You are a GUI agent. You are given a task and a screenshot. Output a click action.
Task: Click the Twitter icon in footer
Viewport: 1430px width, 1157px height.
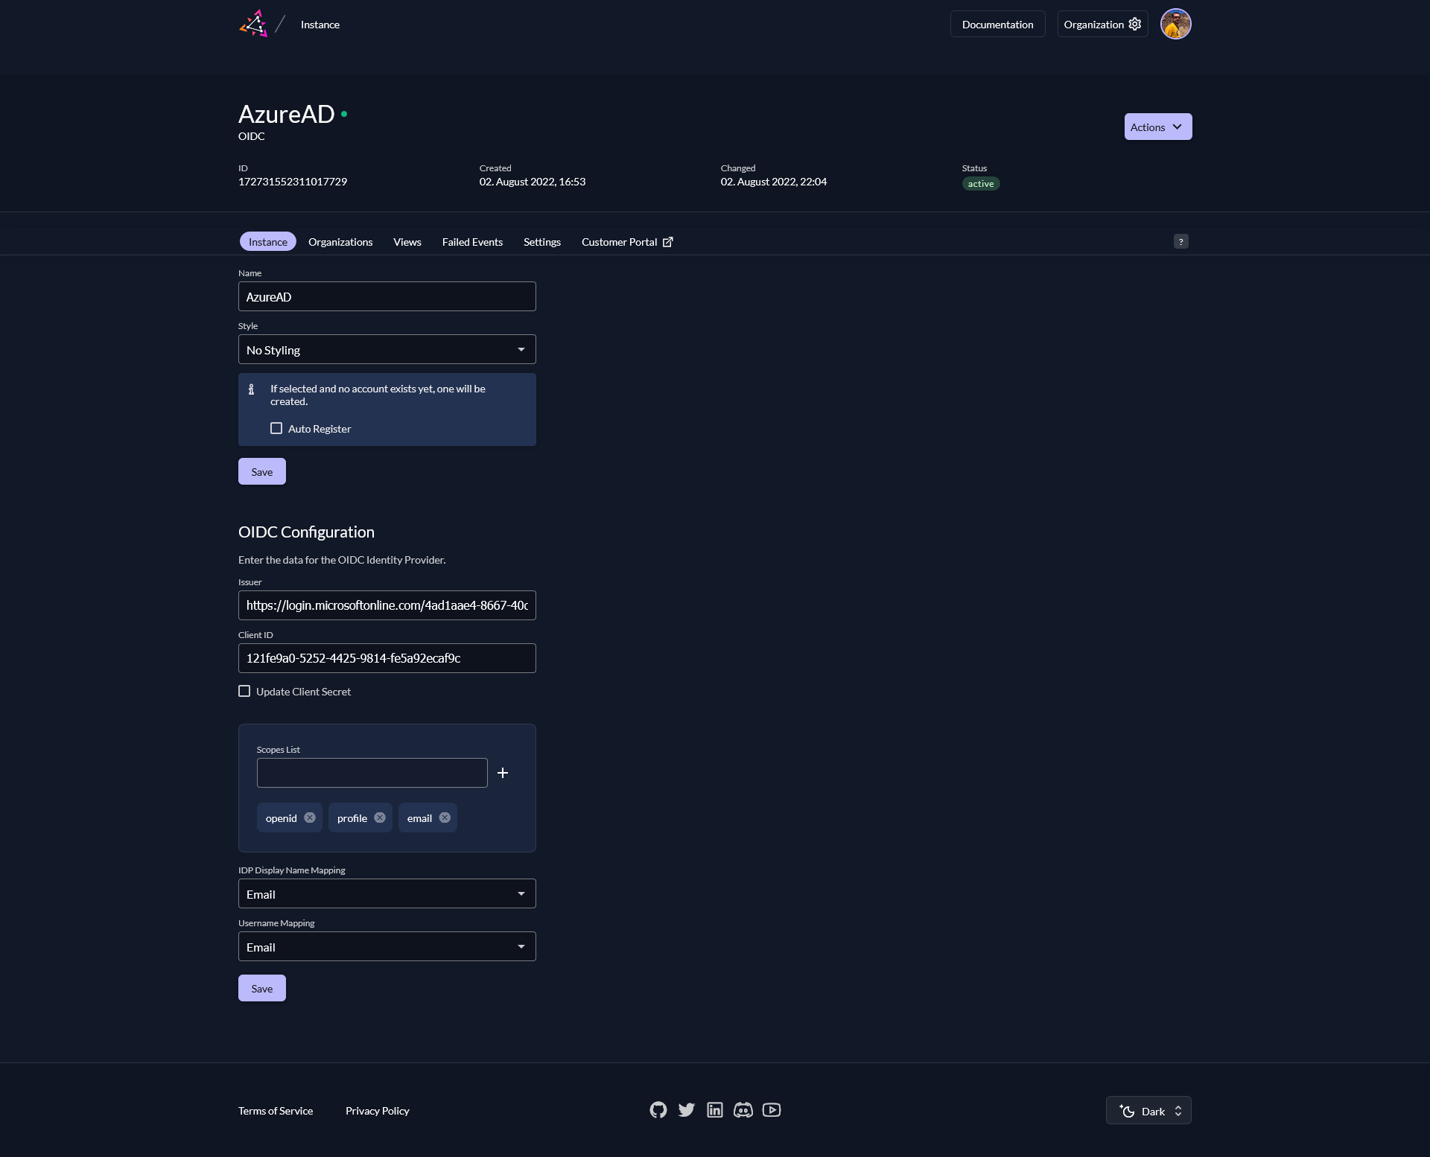pos(686,1110)
